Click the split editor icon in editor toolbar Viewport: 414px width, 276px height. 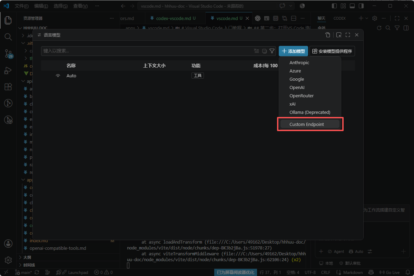(x=294, y=18)
